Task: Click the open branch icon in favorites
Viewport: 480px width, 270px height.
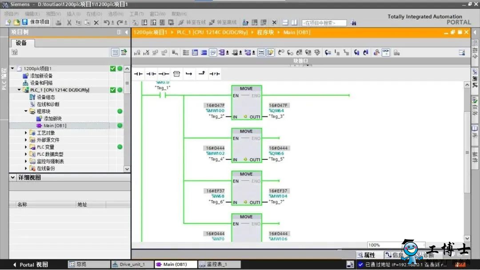Action: pos(189,74)
